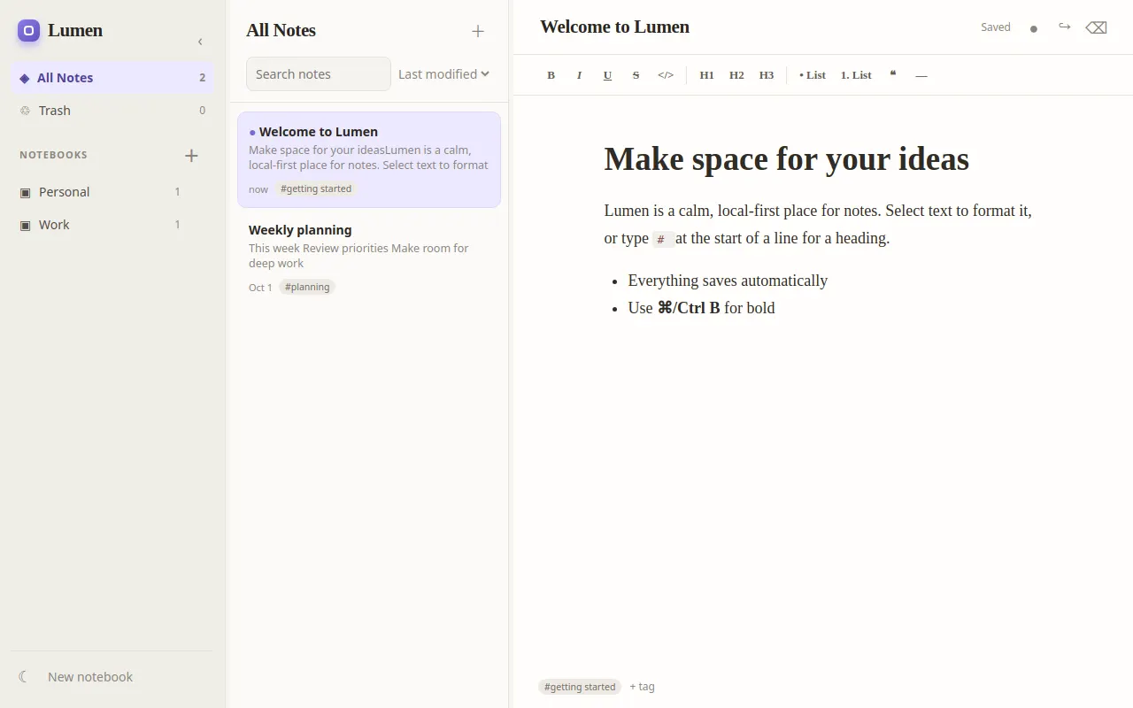Insert a numbered list

coord(856,75)
